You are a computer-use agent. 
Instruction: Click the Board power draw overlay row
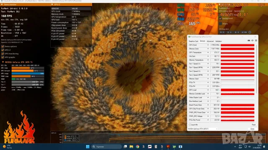pyautogui.click(x=71, y=28)
